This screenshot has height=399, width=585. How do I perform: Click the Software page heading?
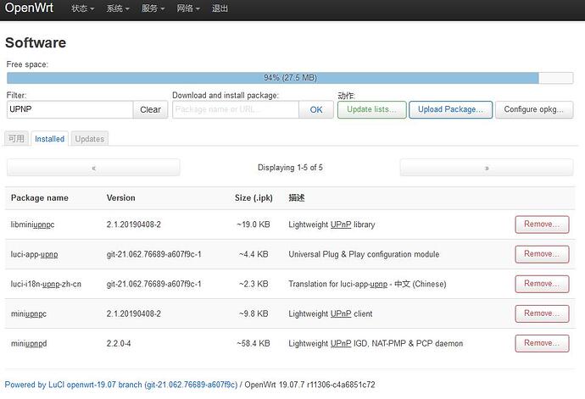(36, 42)
